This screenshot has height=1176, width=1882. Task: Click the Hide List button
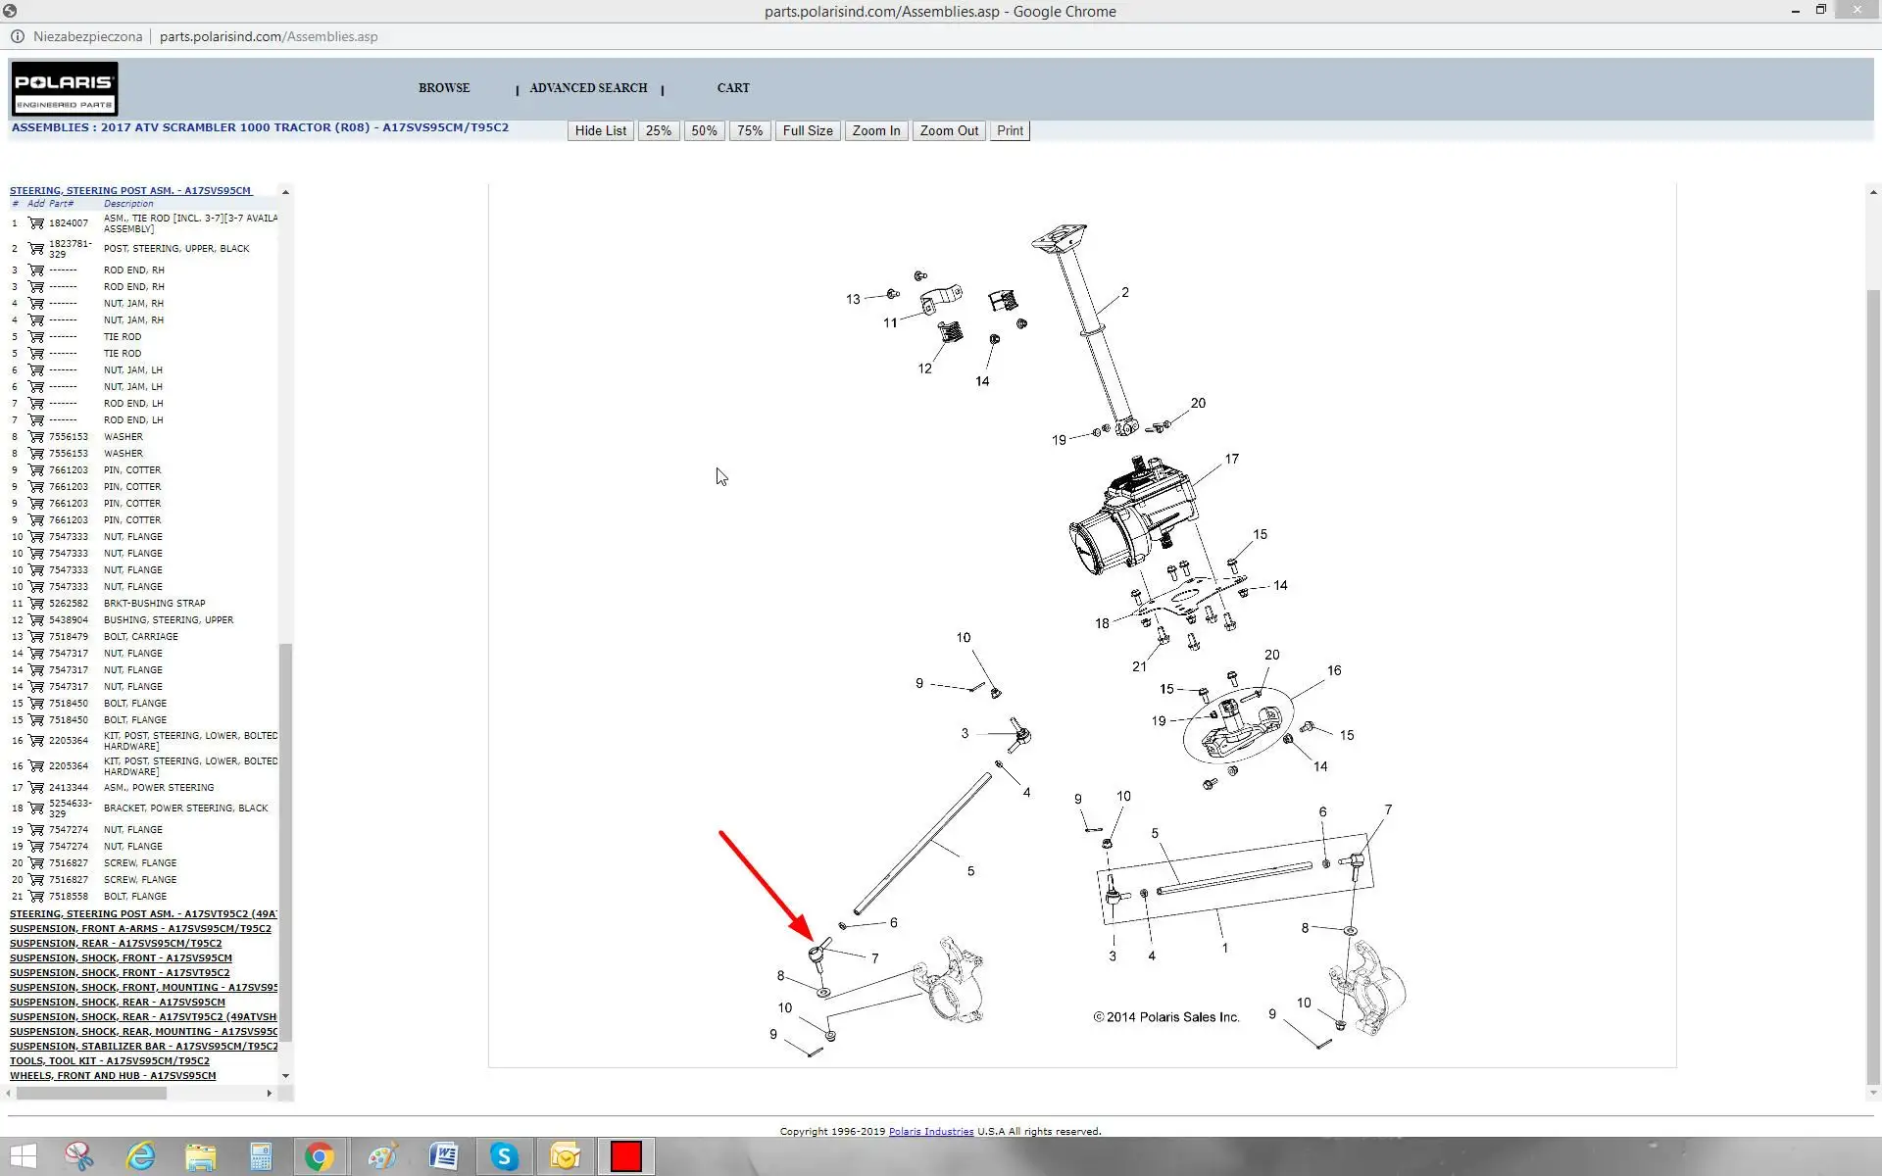pyautogui.click(x=600, y=131)
